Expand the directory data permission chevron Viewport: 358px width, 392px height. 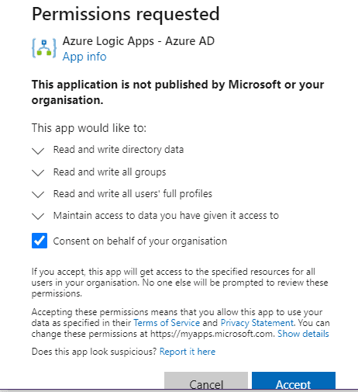38,151
